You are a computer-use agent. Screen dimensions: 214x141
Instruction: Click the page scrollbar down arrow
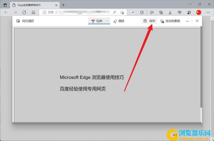212,139
